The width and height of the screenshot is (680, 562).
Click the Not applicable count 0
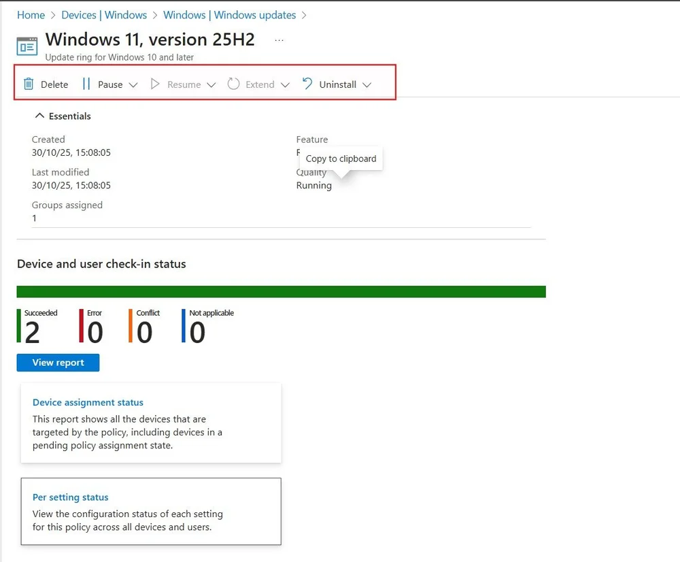197,333
